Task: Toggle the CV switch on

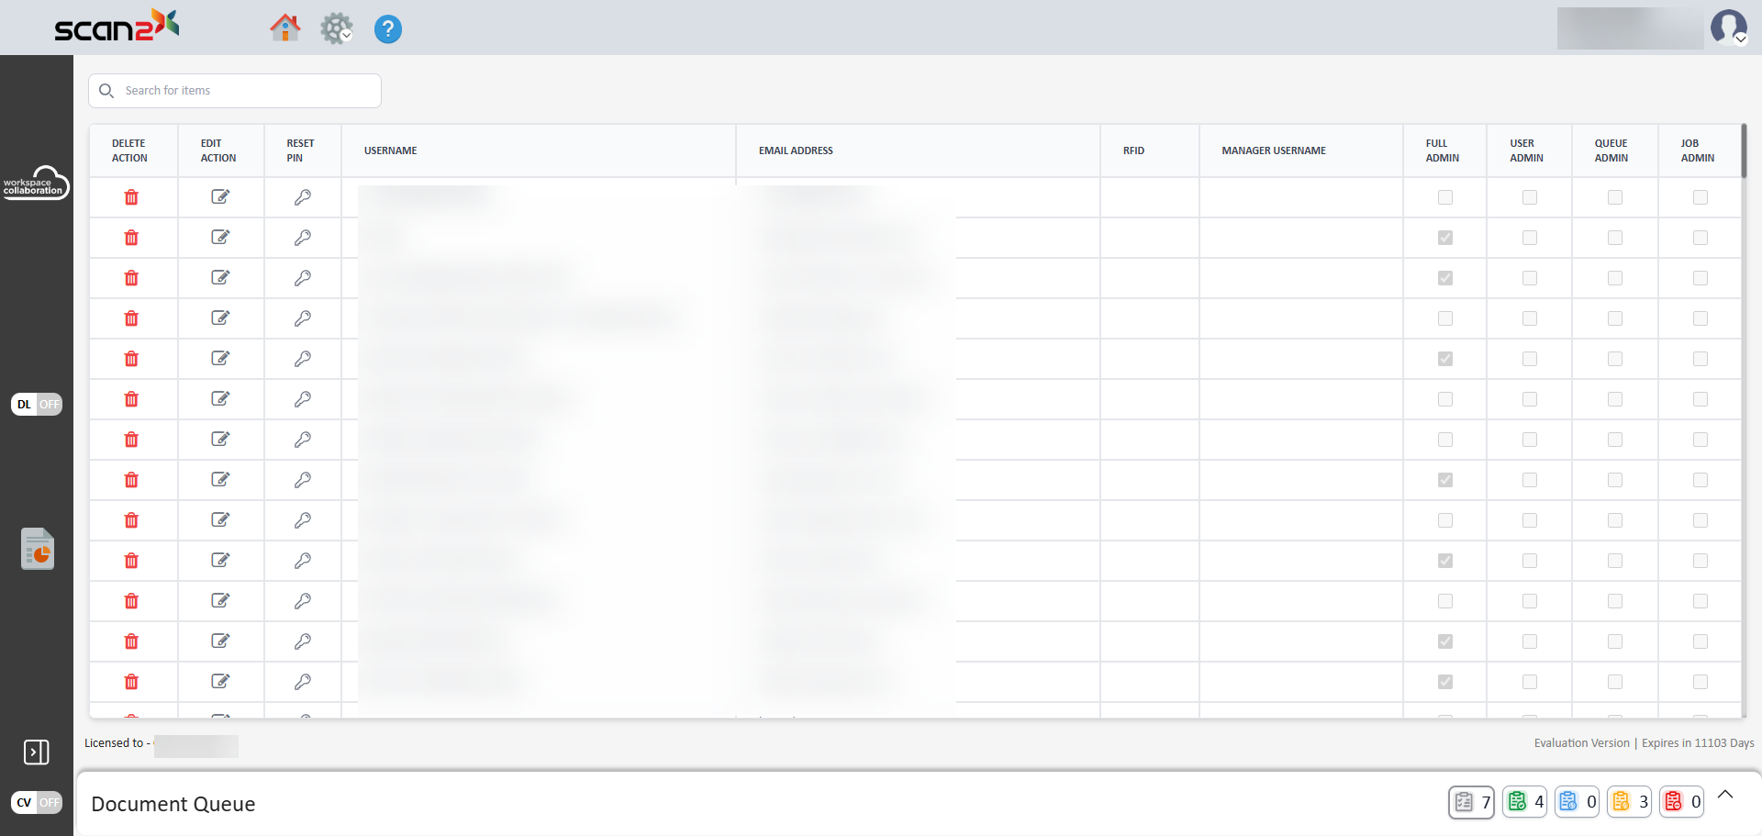Action: click(37, 802)
